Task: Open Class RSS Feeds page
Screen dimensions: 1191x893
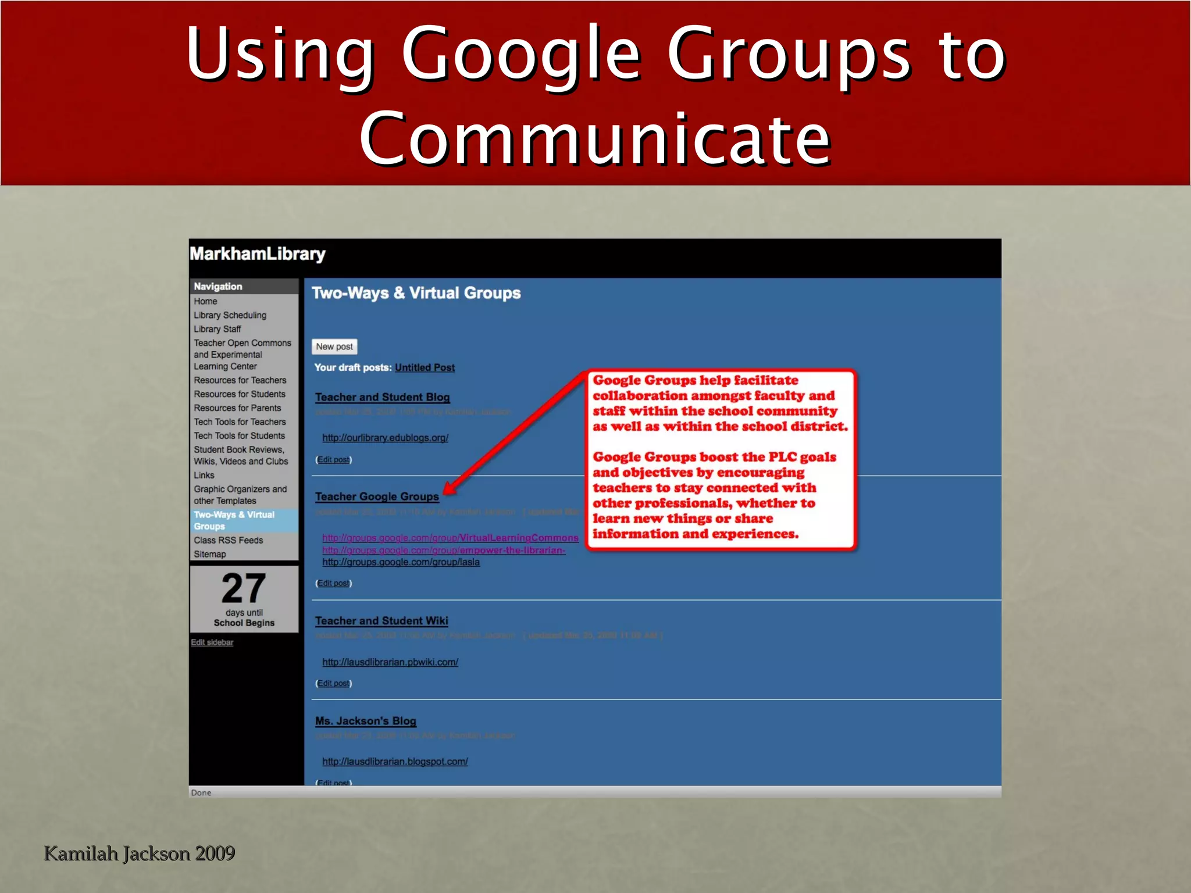Action: click(x=228, y=540)
